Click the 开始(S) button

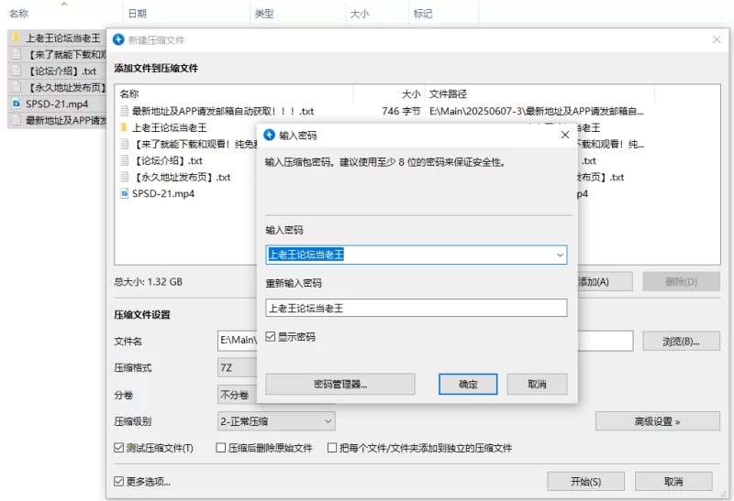pyautogui.click(x=585, y=482)
